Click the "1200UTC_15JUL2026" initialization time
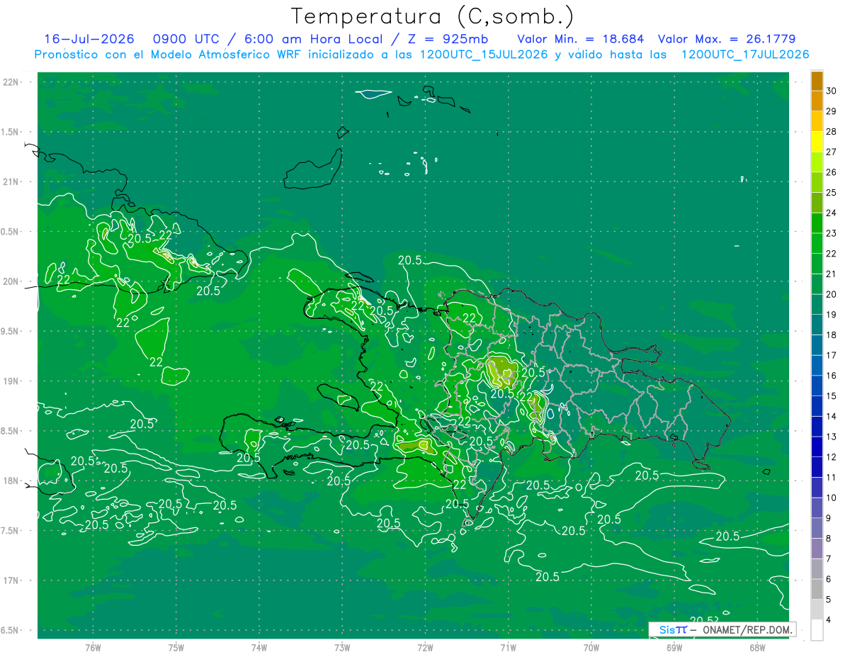The height and width of the screenshot is (657, 850). coord(484,55)
